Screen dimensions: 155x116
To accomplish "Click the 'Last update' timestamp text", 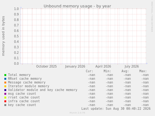I will pos(116,109).
